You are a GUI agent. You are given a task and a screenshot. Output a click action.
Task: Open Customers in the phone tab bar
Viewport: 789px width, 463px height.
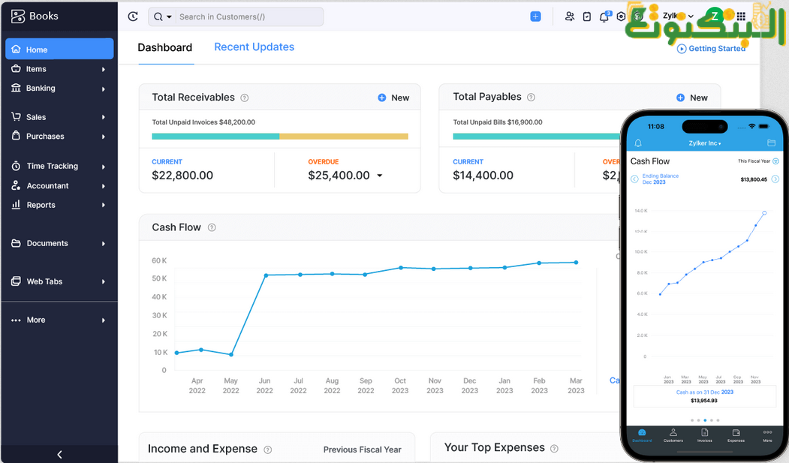click(673, 435)
